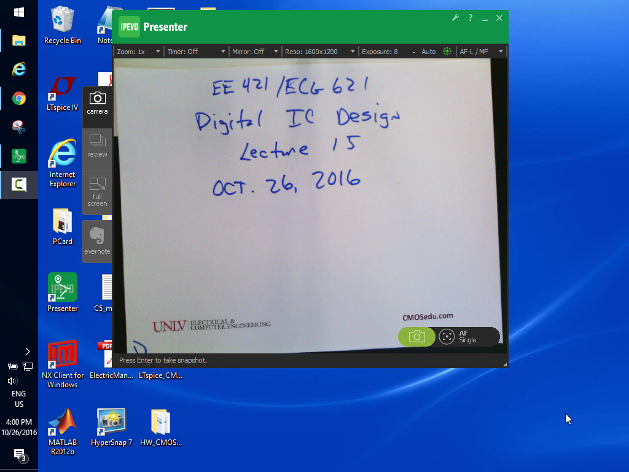Image resolution: width=629 pixels, height=472 pixels.
Task: Select the Recycle Bin desktop icon
Action: click(63, 25)
